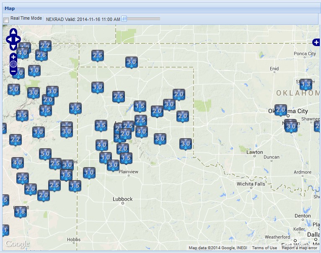Screen dimensions: 321x253
Task: Select the 3.0 marker northwest of Plainview
Action: tap(113, 165)
